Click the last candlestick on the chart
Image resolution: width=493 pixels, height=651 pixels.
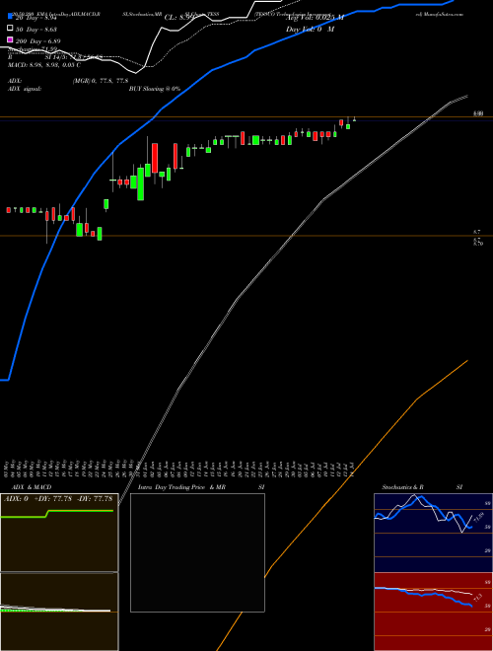(x=354, y=119)
